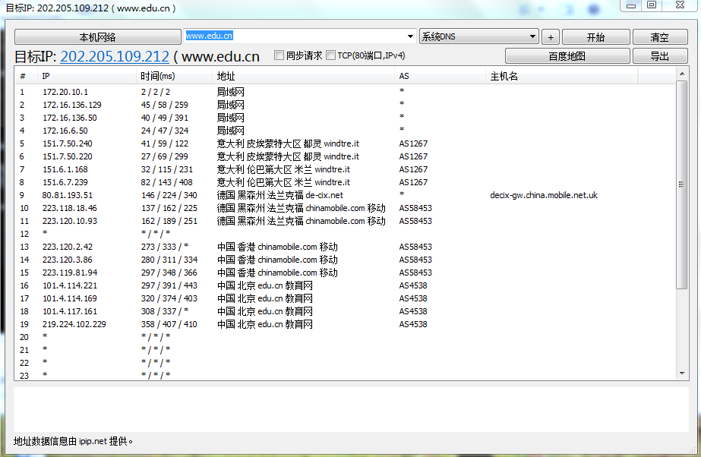Expand the target address dropdown arrow

tap(410, 36)
